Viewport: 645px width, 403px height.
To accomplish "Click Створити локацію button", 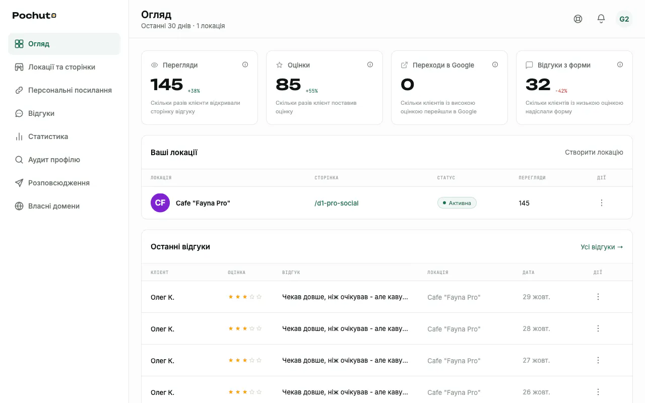I will coord(594,152).
